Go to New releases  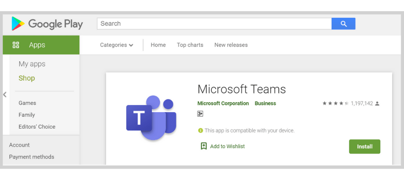(231, 45)
